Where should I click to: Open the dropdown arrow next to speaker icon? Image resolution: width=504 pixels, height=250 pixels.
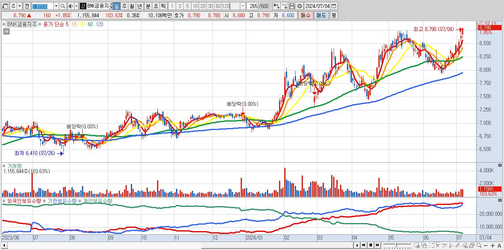point(76,6)
